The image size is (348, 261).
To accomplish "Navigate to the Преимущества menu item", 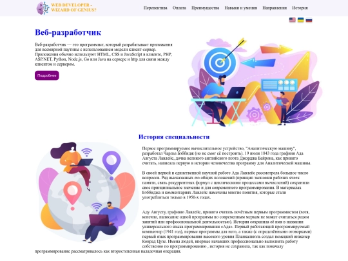I will 206,8.
